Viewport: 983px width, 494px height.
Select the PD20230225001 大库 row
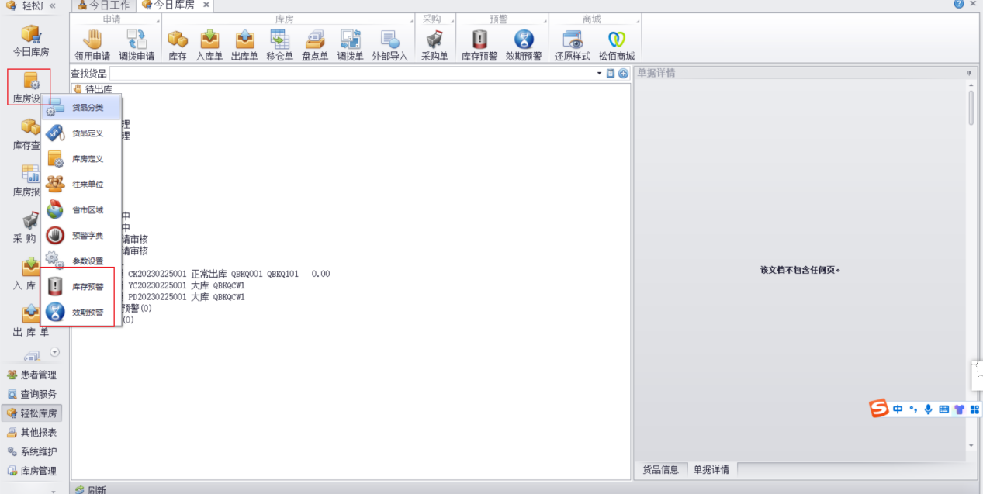click(186, 297)
